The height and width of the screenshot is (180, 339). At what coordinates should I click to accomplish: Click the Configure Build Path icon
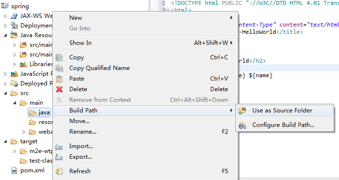pos(242,125)
